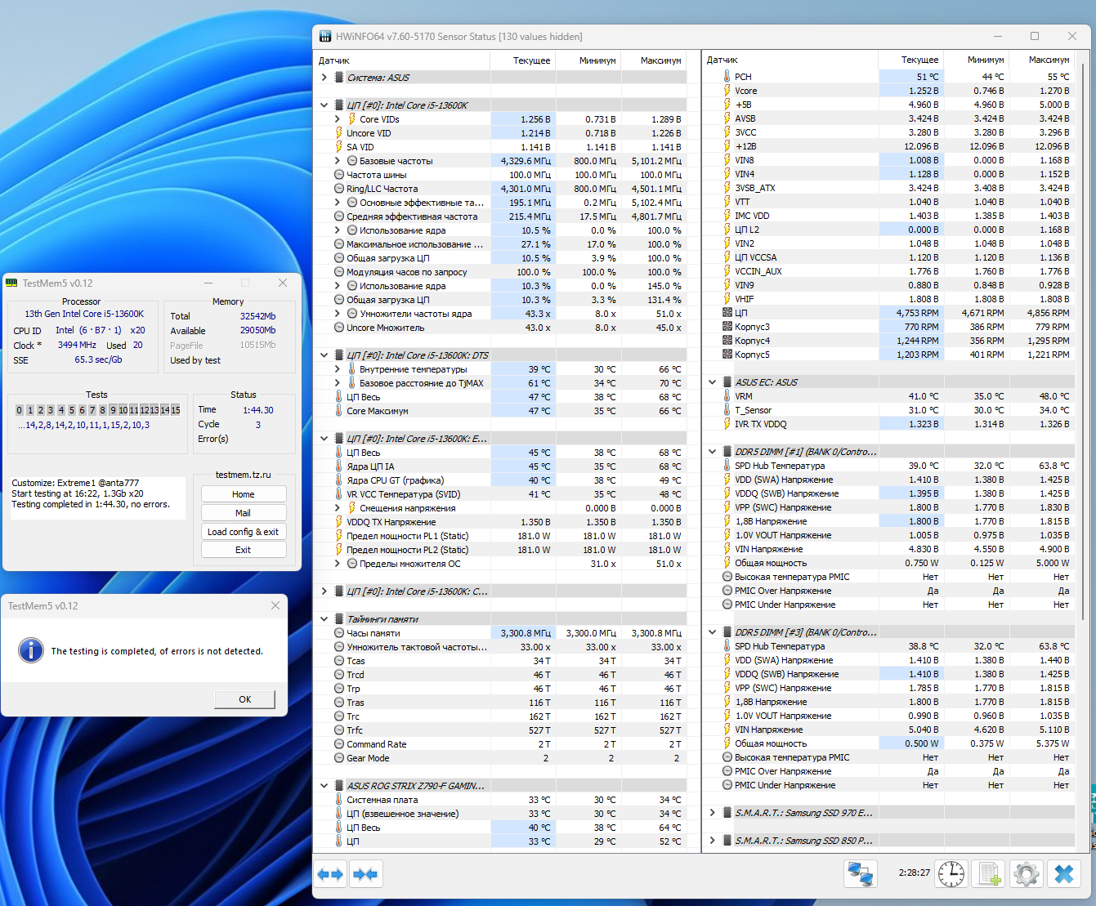This screenshot has height=906, width=1096.
Task: Select test number 0 box in TestMem5
Action: click(x=20, y=410)
